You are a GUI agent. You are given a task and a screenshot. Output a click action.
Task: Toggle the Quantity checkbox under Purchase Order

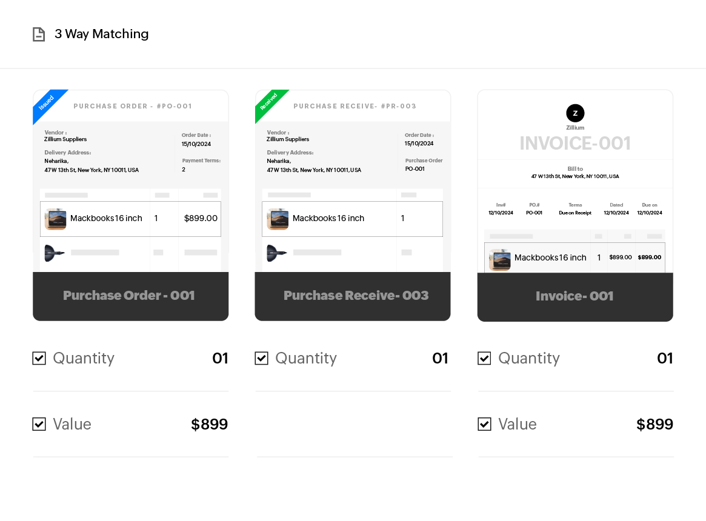click(x=39, y=358)
